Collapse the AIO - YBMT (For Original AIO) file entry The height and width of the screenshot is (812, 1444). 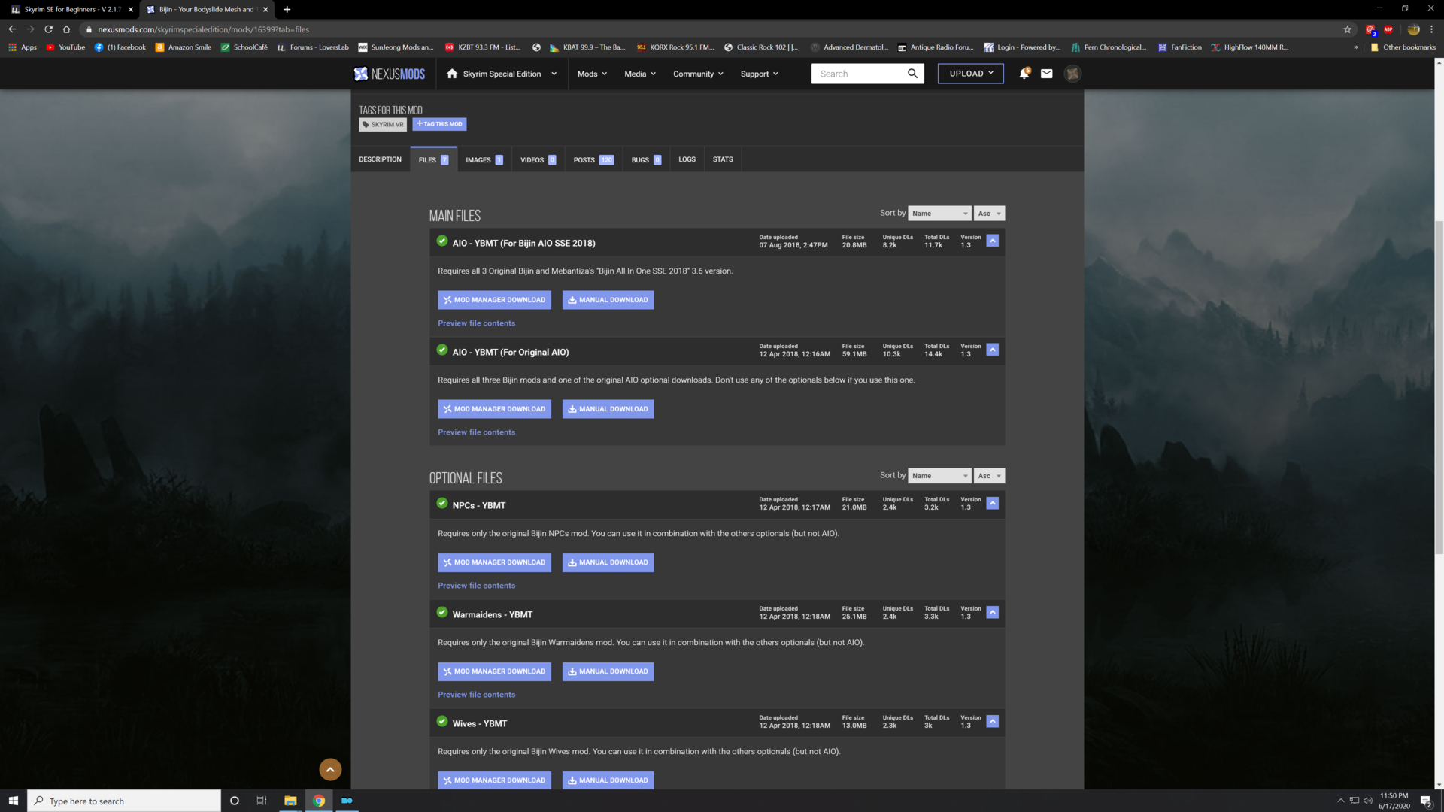992,350
